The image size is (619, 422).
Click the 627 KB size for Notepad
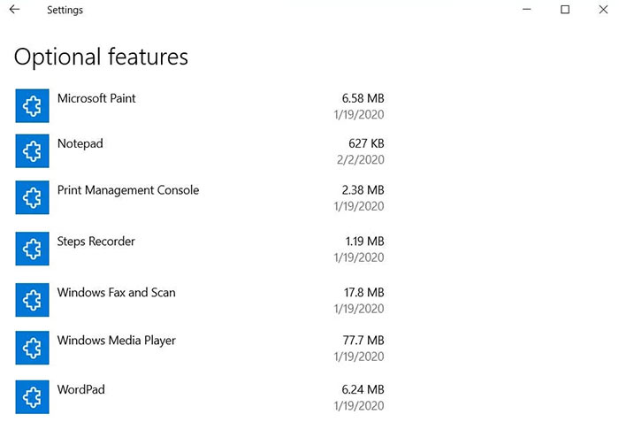coord(366,143)
